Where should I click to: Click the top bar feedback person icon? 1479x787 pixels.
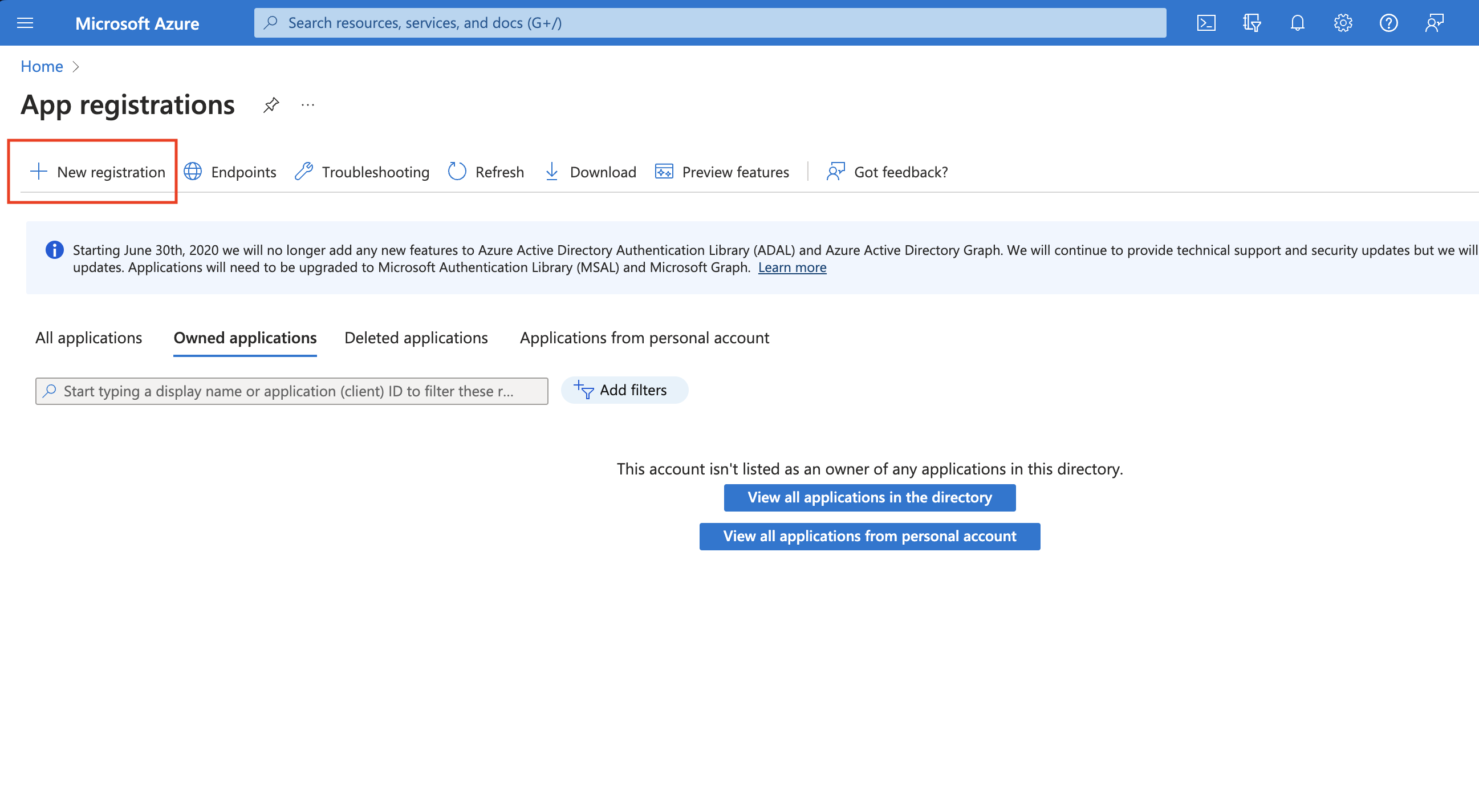(x=1434, y=23)
